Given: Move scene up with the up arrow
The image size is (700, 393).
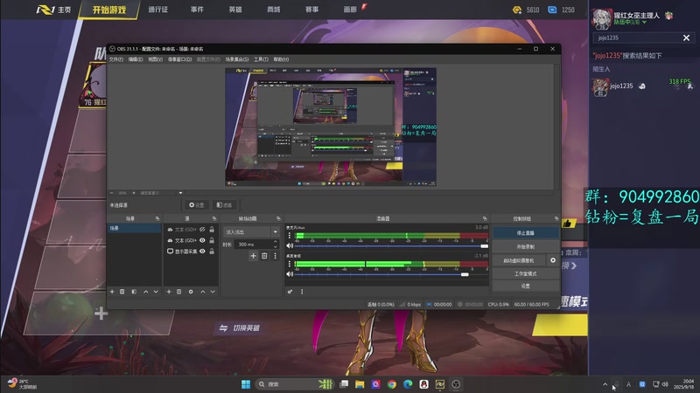Looking at the screenshot, I should [x=145, y=292].
